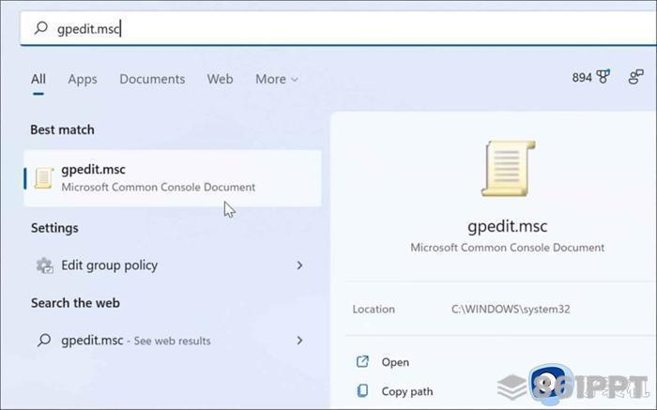This screenshot has height=410, width=657.
Task: Click Open in the preview pane
Action: 395,362
